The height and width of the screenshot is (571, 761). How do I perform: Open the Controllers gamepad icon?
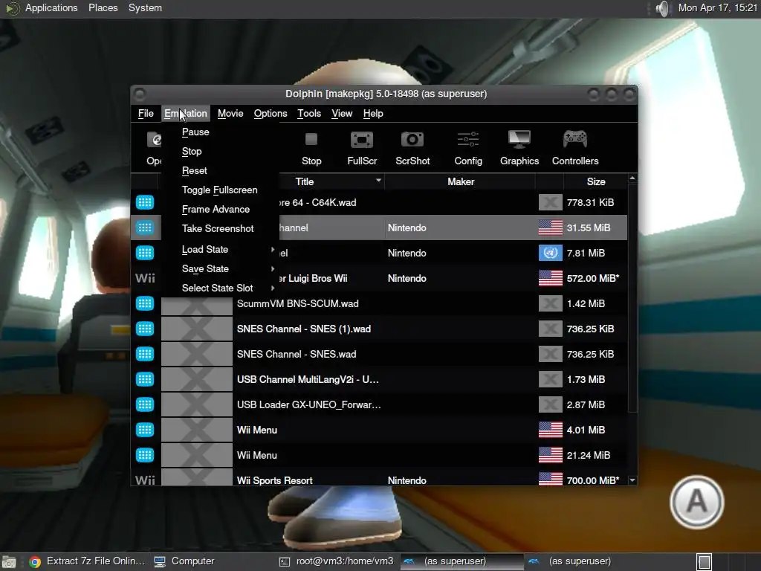575,140
